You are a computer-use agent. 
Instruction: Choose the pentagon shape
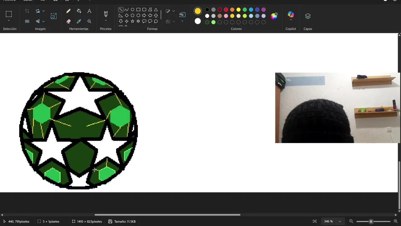(133, 15)
